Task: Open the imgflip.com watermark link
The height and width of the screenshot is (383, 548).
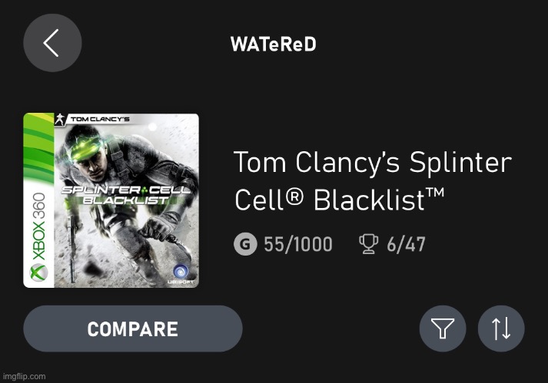Action: click(x=24, y=376)
